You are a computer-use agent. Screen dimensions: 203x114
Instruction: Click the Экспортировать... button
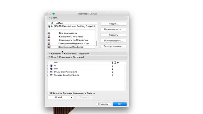tap(114, 46)
